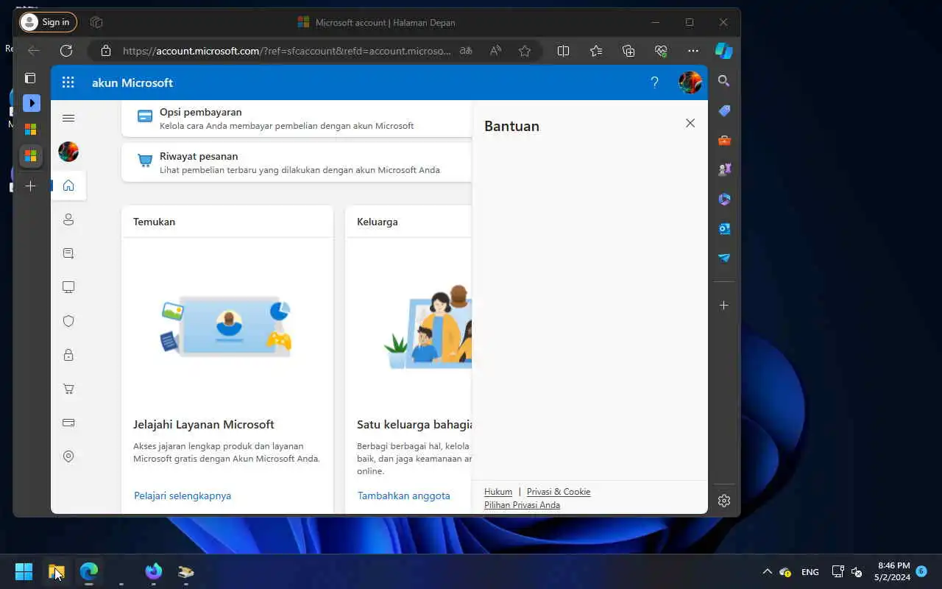Open Edge workspaces icon in title bar
The image size is (942, 589).
pos(96,22)
